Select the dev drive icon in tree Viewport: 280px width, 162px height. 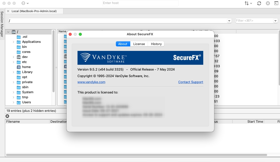[x=19, y=57]
